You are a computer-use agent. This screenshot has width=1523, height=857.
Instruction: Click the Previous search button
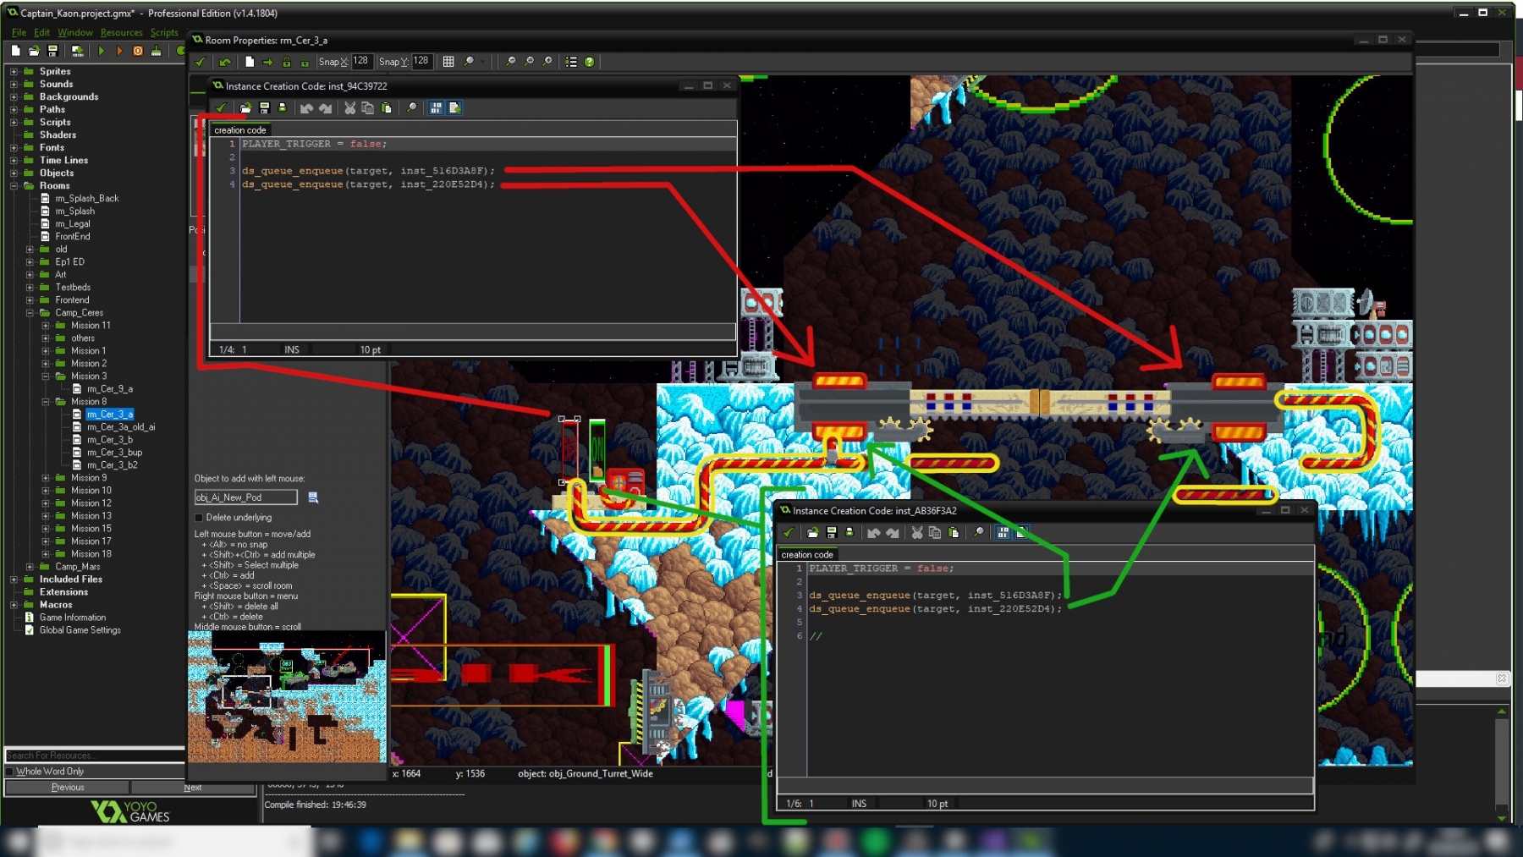(68, 788)
